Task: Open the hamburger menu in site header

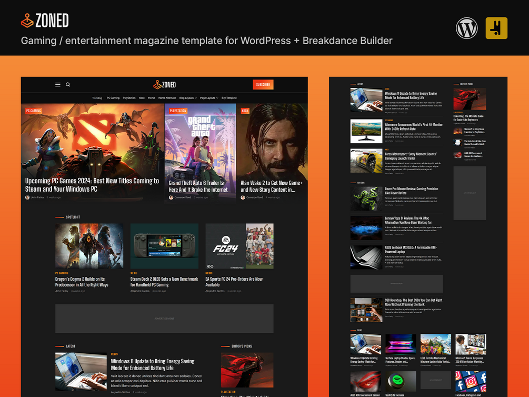Action: 58,85
